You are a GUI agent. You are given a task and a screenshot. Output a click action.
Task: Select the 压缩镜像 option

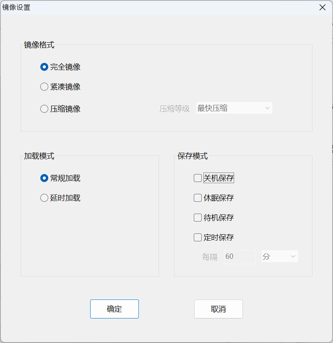(x=44, y=109)
